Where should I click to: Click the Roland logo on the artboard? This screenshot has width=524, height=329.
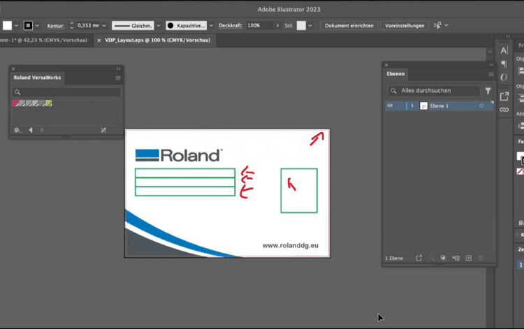click(x=179, y=155)
